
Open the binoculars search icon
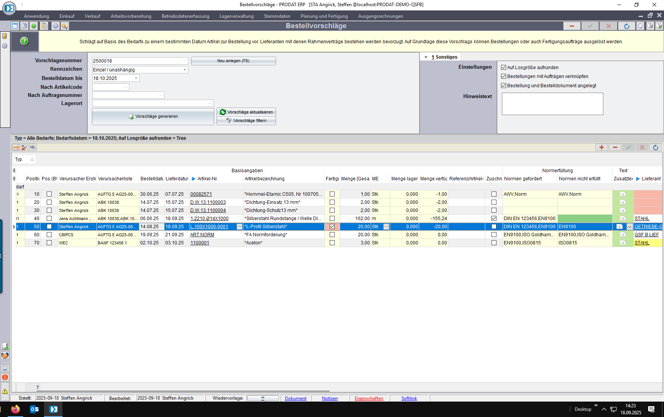(x=33, y=147)
